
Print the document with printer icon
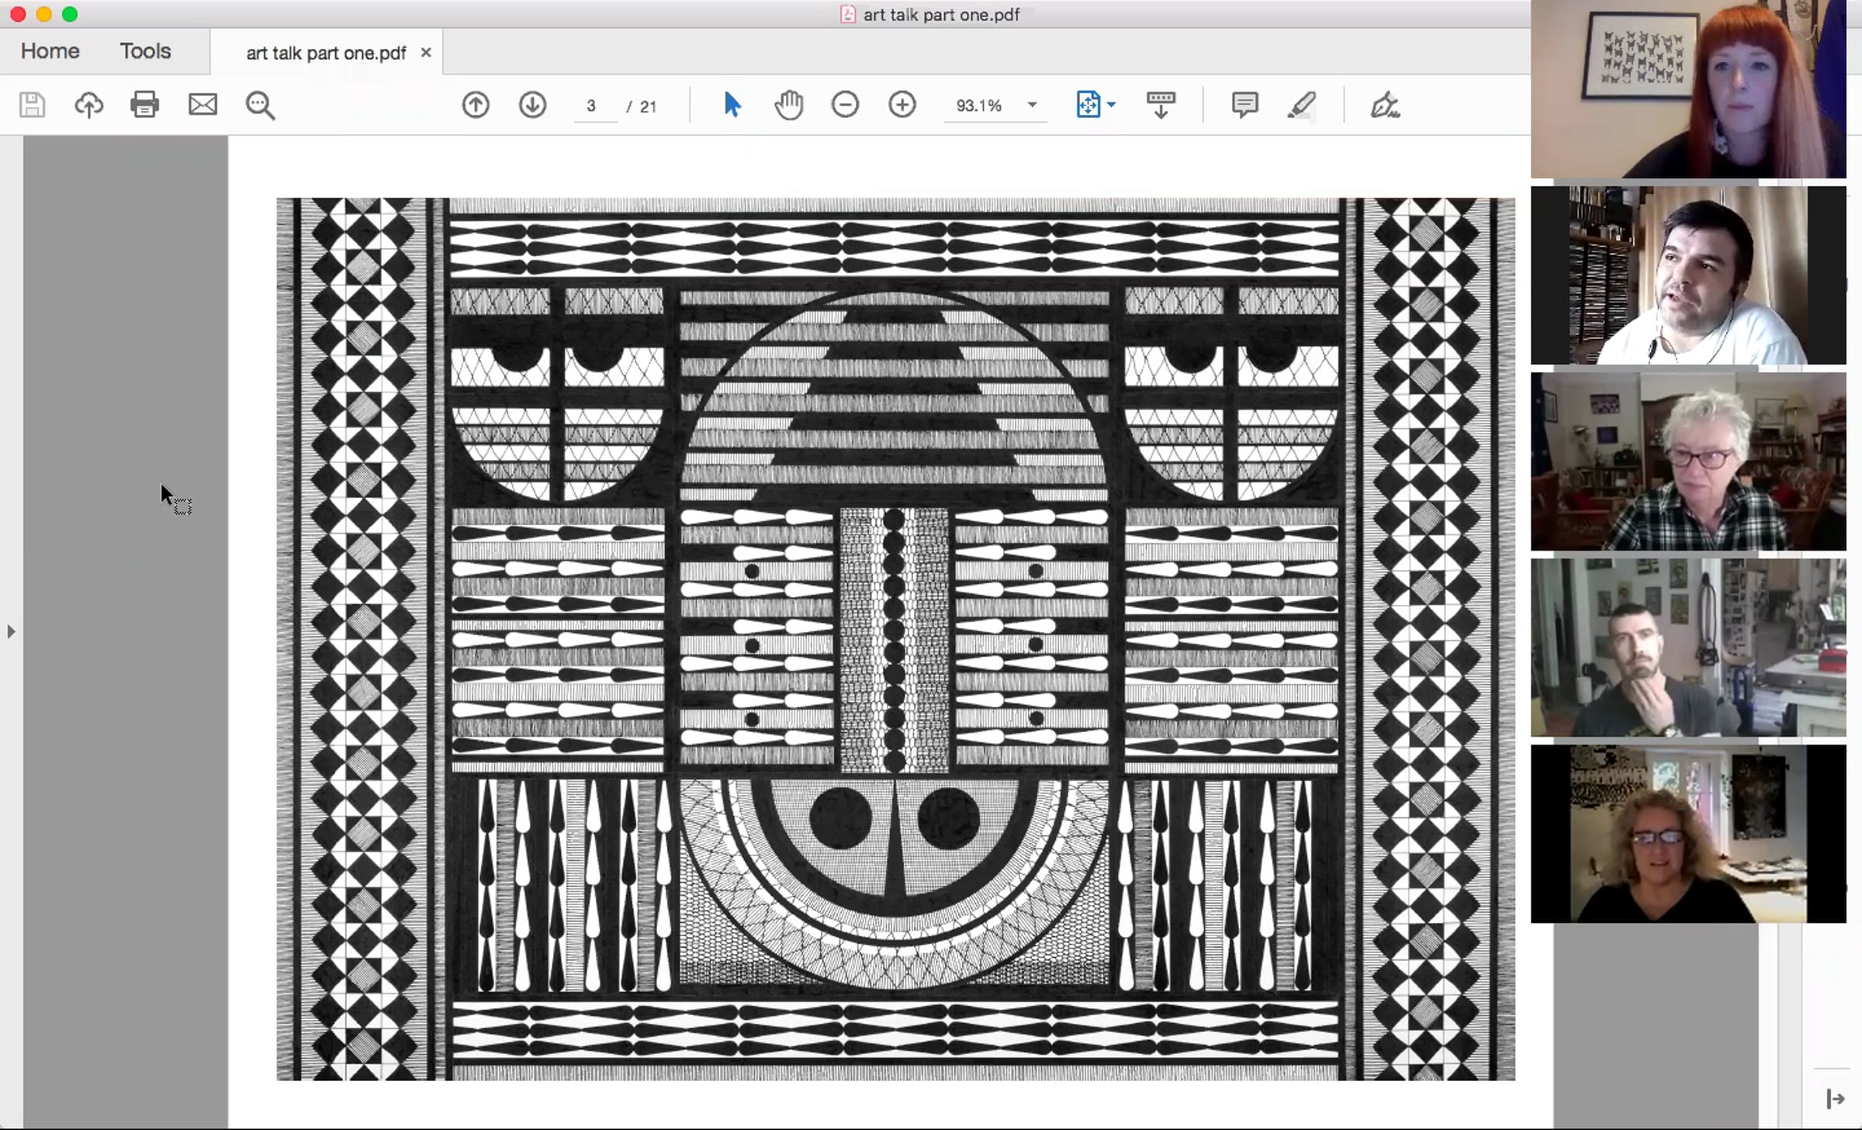click(145, 105)
